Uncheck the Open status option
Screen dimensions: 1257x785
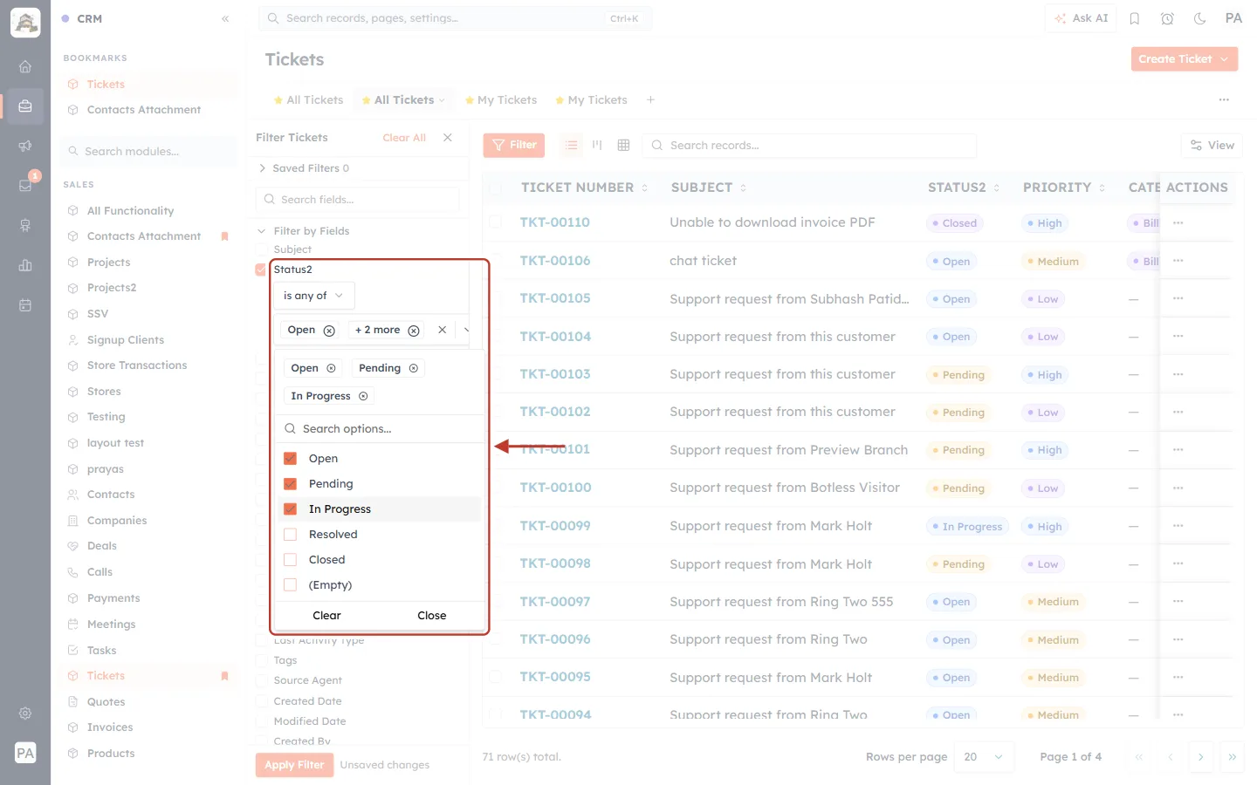coord(291,459)
